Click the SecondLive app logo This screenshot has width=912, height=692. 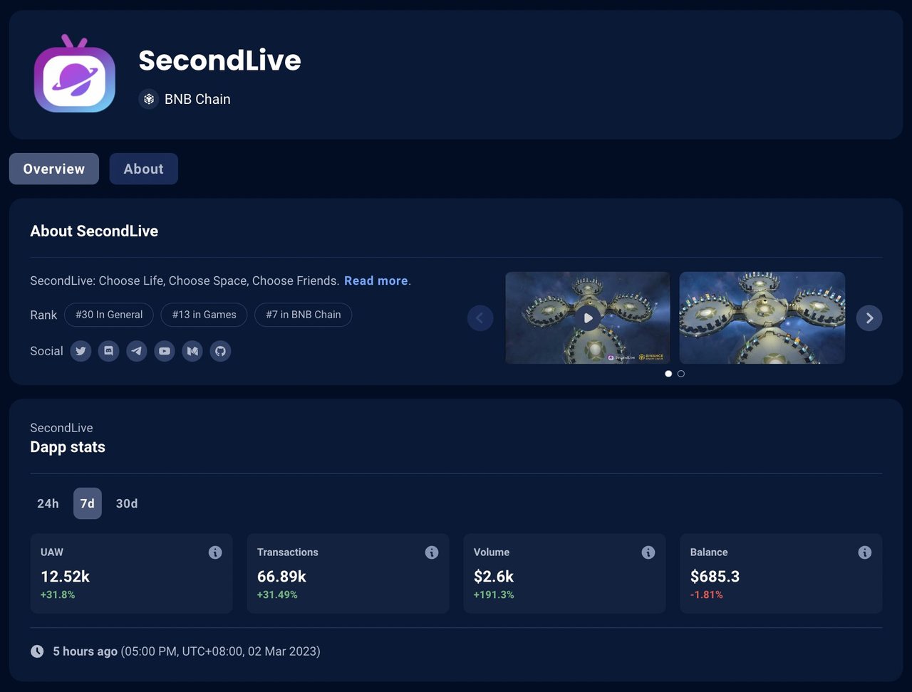pyautogui.click(x=75, y=74)
